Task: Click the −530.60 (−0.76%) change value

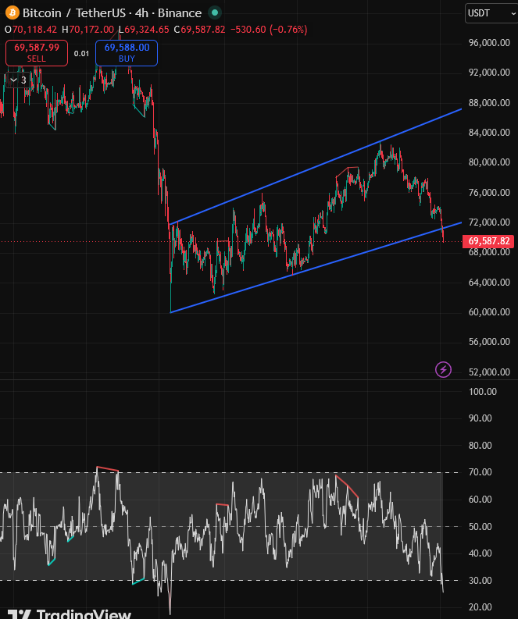Action: [269, 30]
